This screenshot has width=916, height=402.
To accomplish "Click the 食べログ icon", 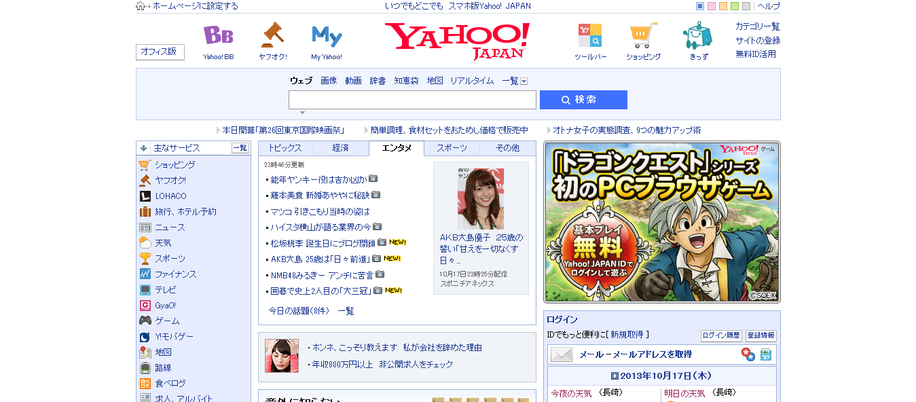I will [x=145, y=384].
